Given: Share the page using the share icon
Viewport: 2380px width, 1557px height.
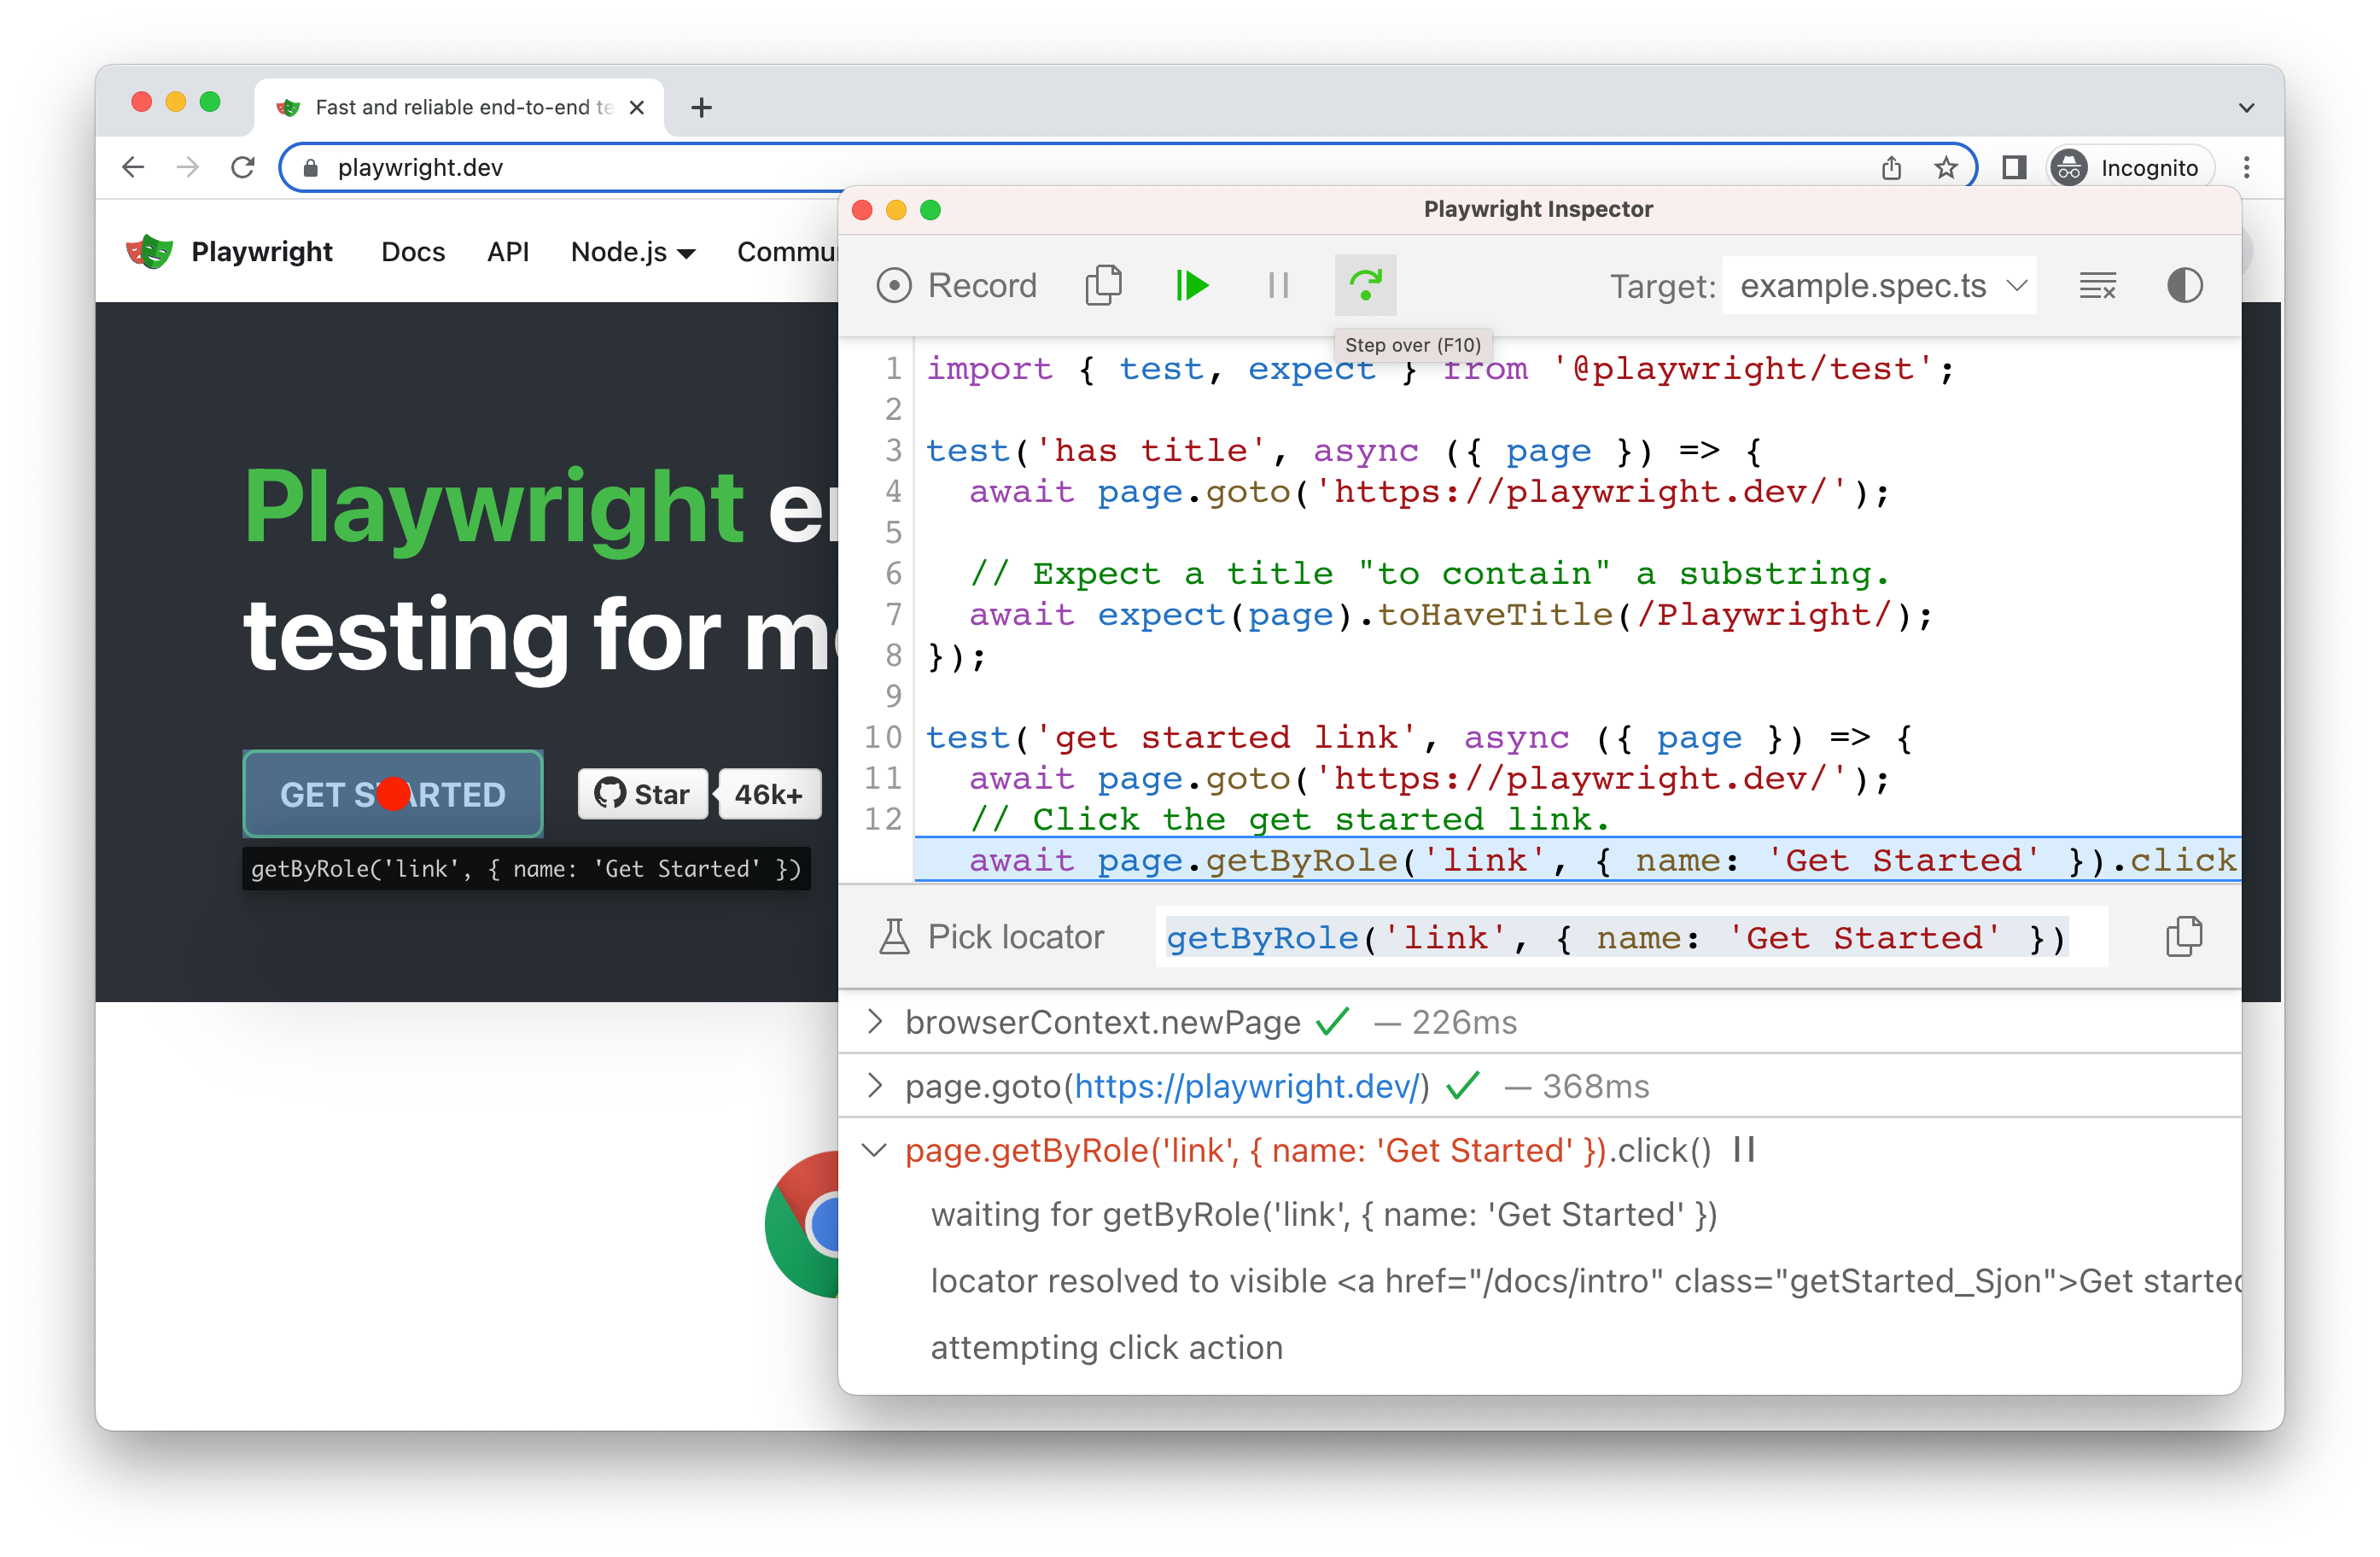Looking at the screenshot, I should pyautogui.click(x=1891, y=167).
